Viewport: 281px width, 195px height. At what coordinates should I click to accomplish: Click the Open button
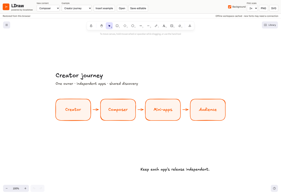click(x=122, y=8)
